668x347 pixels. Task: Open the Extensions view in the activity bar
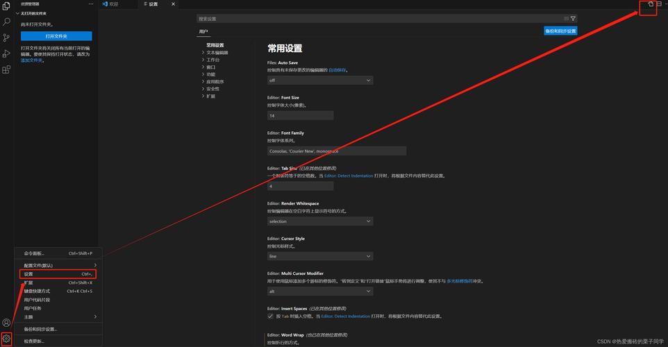tap(6, 69)
